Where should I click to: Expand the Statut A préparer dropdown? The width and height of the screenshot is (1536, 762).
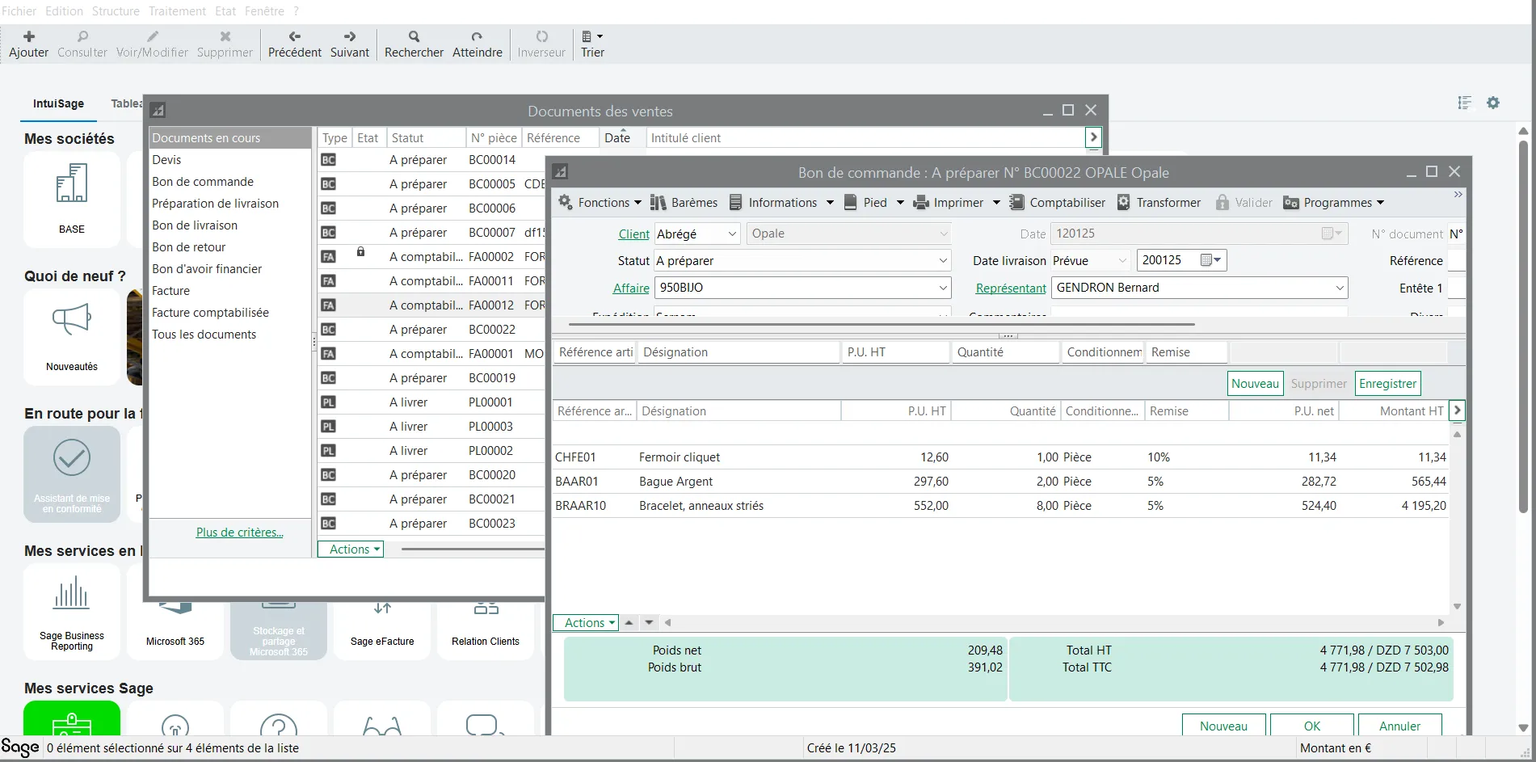[x=943, y=261]
